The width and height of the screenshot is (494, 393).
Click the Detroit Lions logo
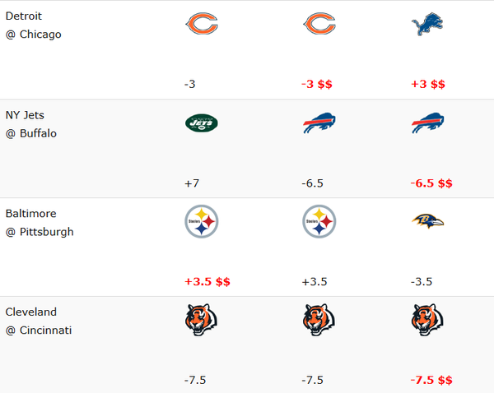427,25
